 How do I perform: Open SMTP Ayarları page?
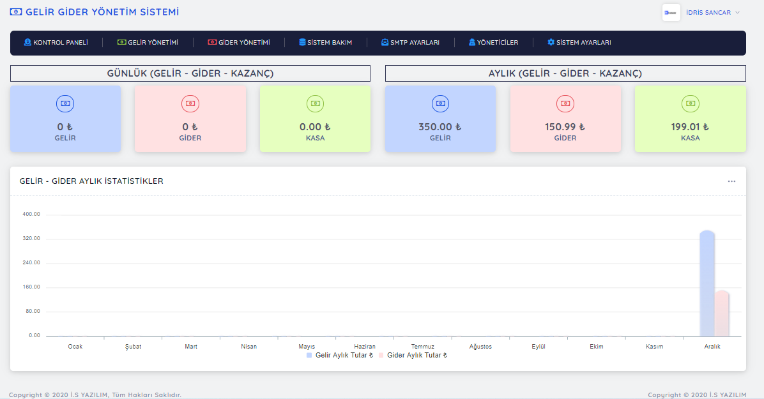pyautogui.click(x=410, y=43)
